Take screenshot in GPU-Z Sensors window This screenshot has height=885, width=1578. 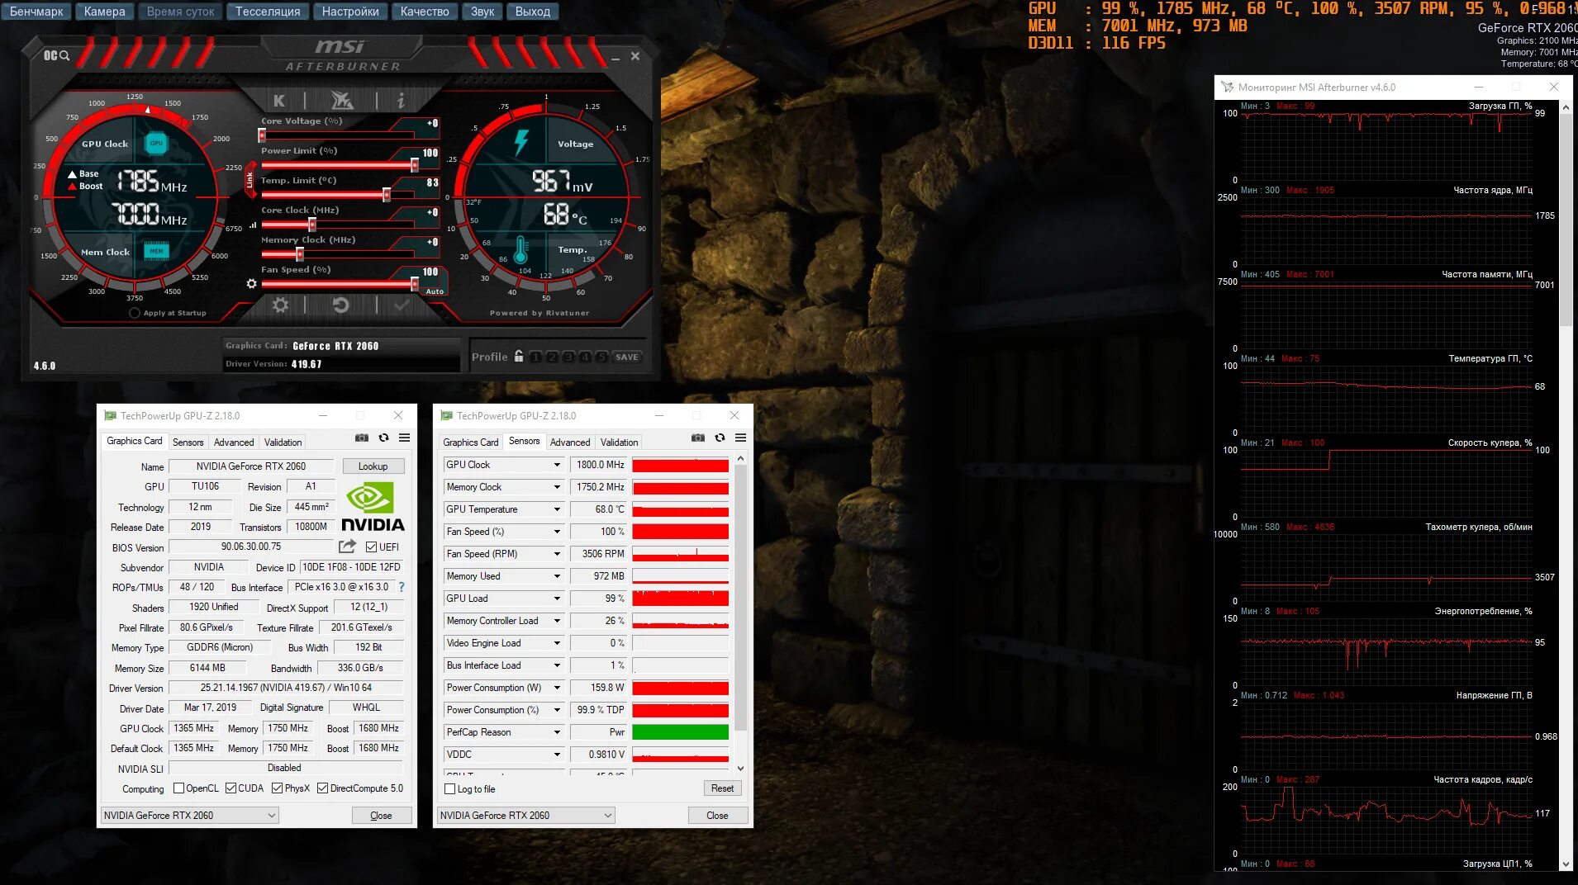(x=698, y=438)
